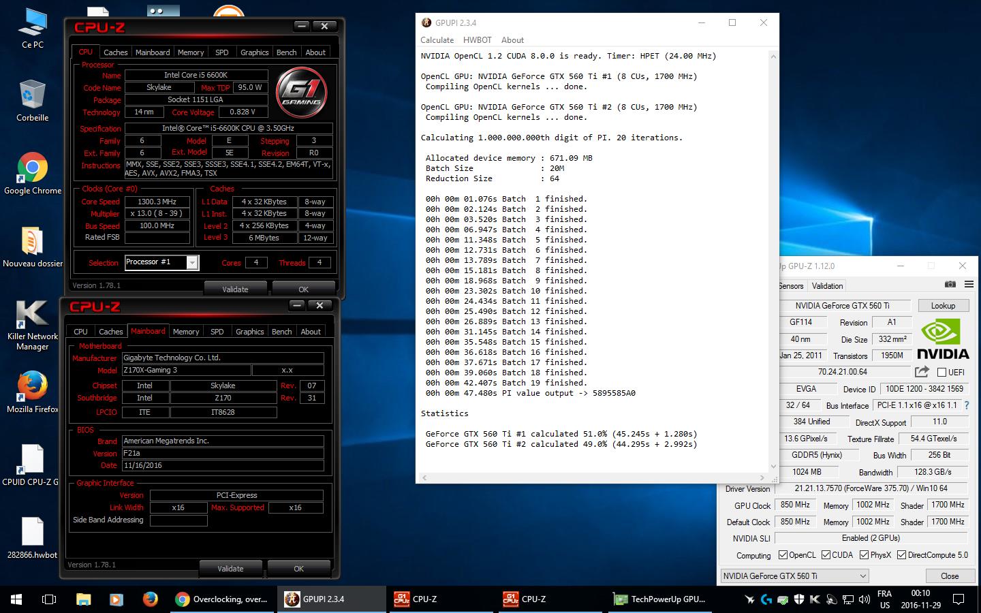This screenshot has width=981, height=613.
Task: Open the GPU-Z hamburger menu
Action: click(x=969, y=285)
